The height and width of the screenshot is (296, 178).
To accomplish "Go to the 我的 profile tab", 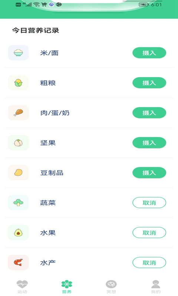I will (156, 287).
